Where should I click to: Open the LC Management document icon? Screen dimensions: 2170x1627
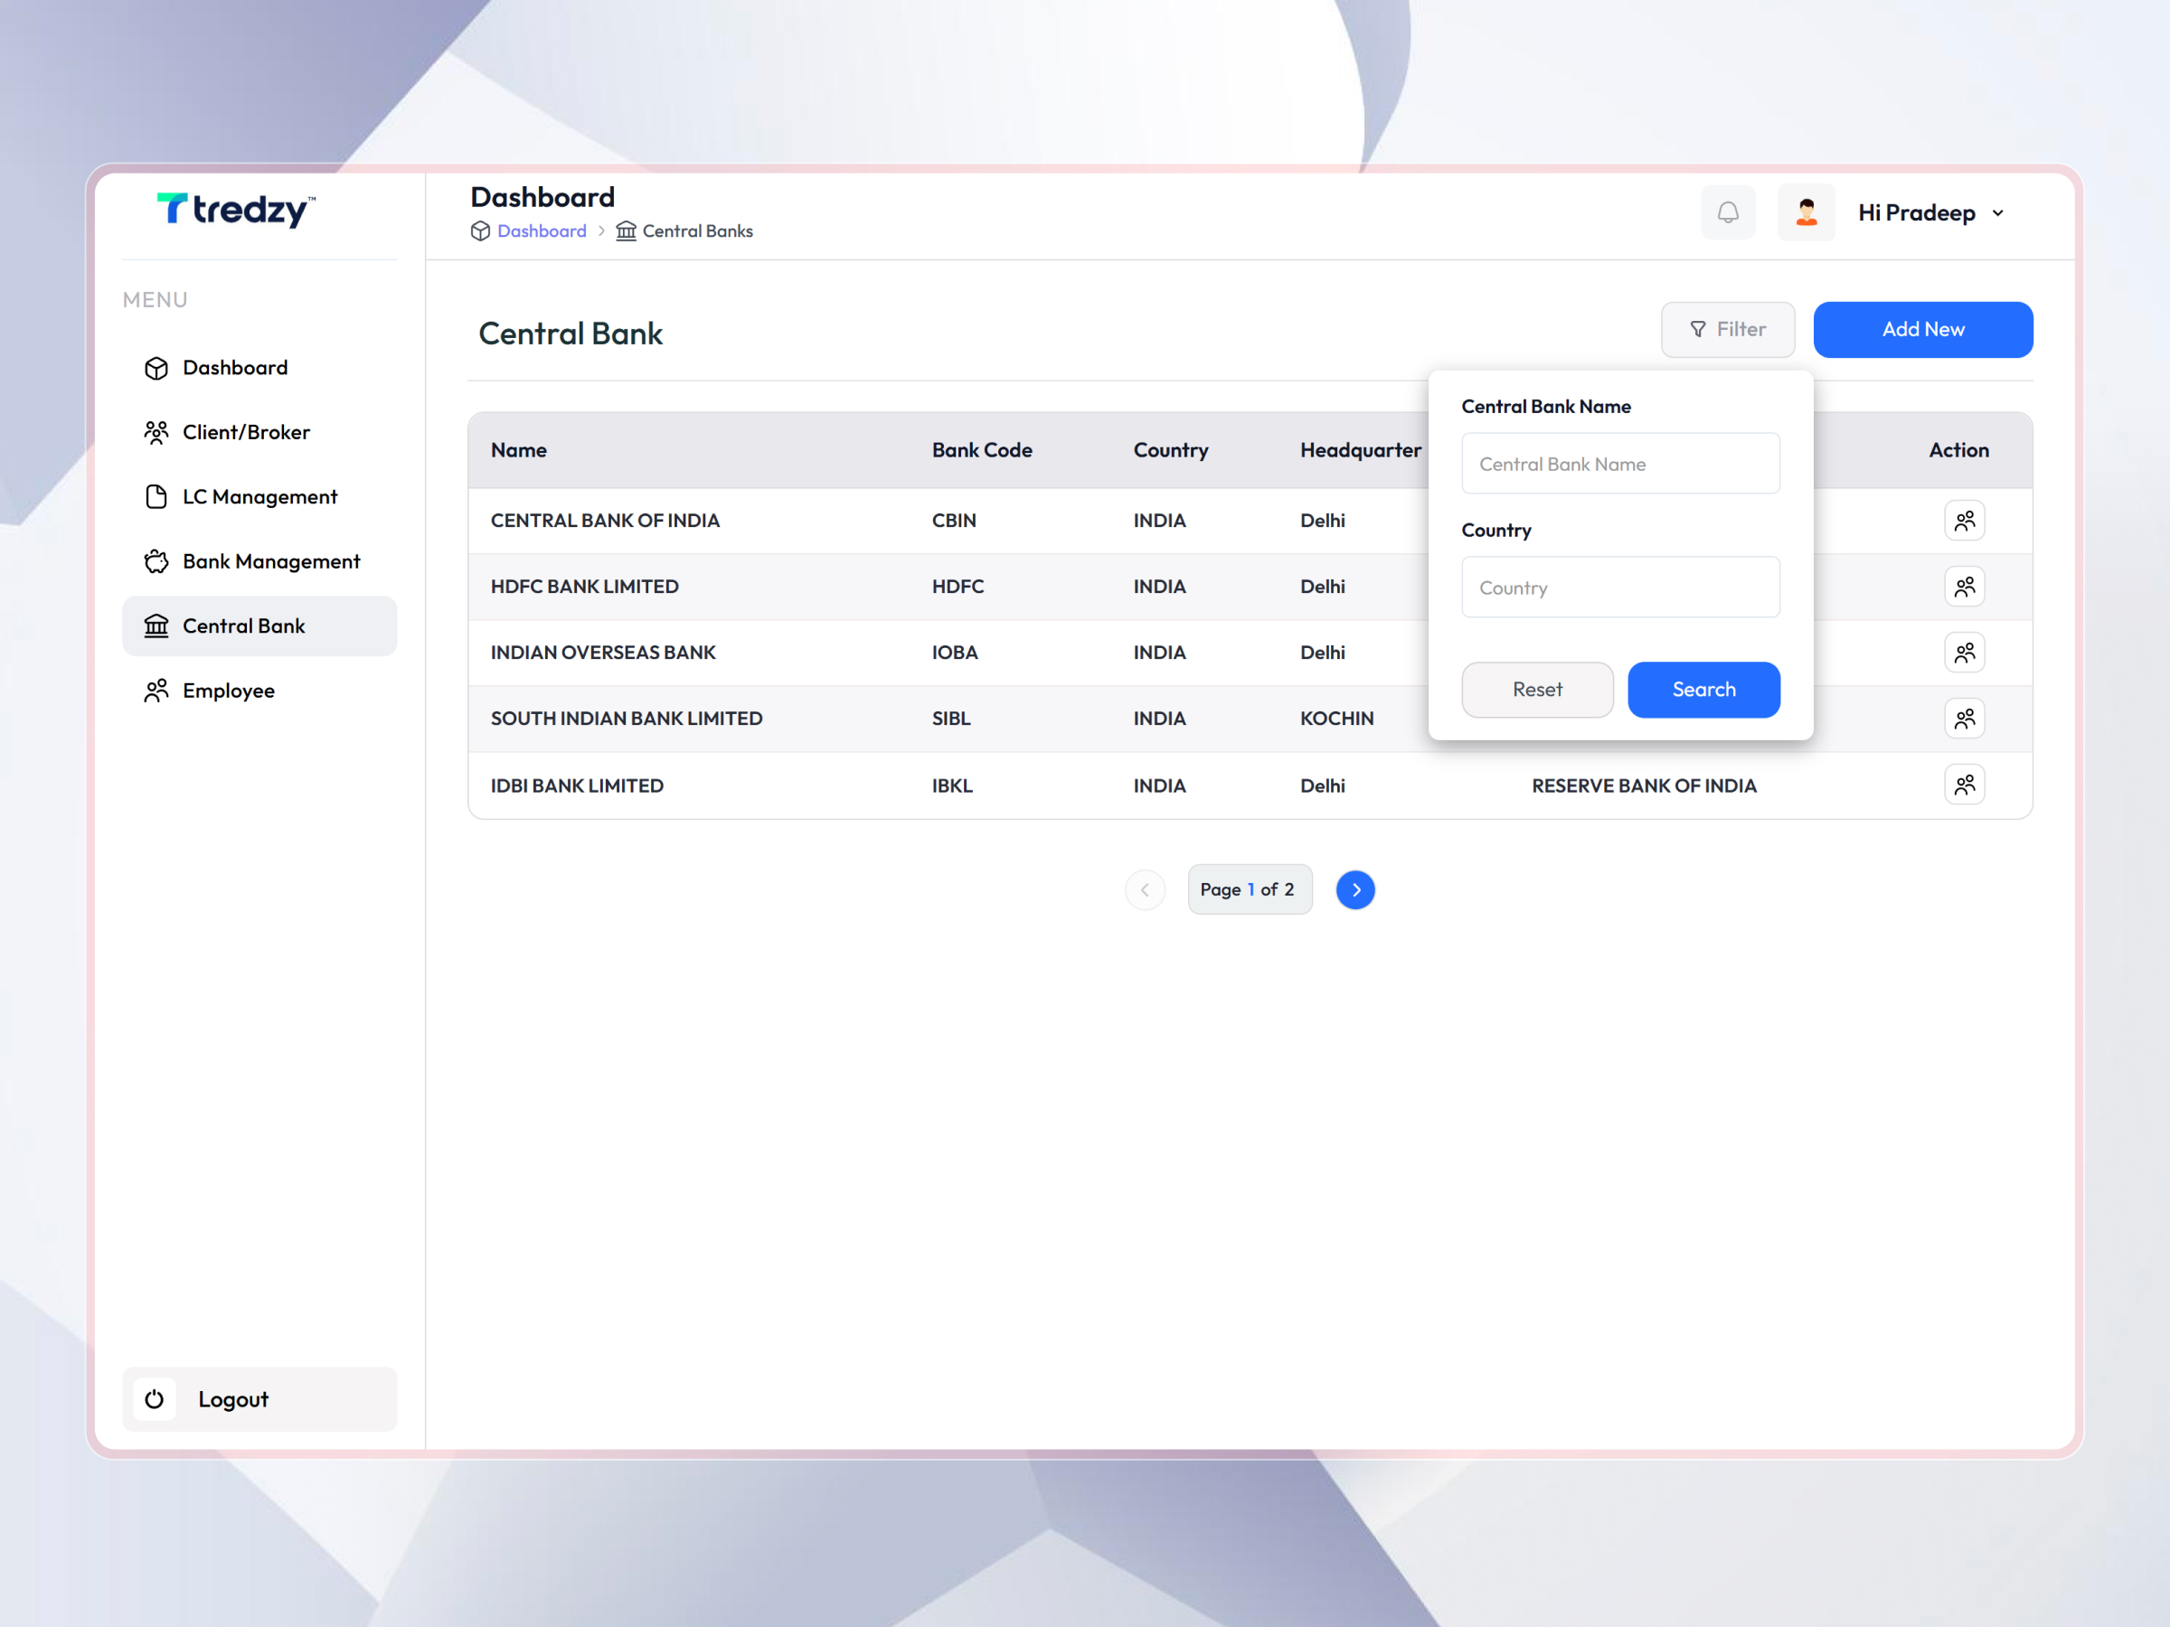pyautogui.click(x=156, y=496)
